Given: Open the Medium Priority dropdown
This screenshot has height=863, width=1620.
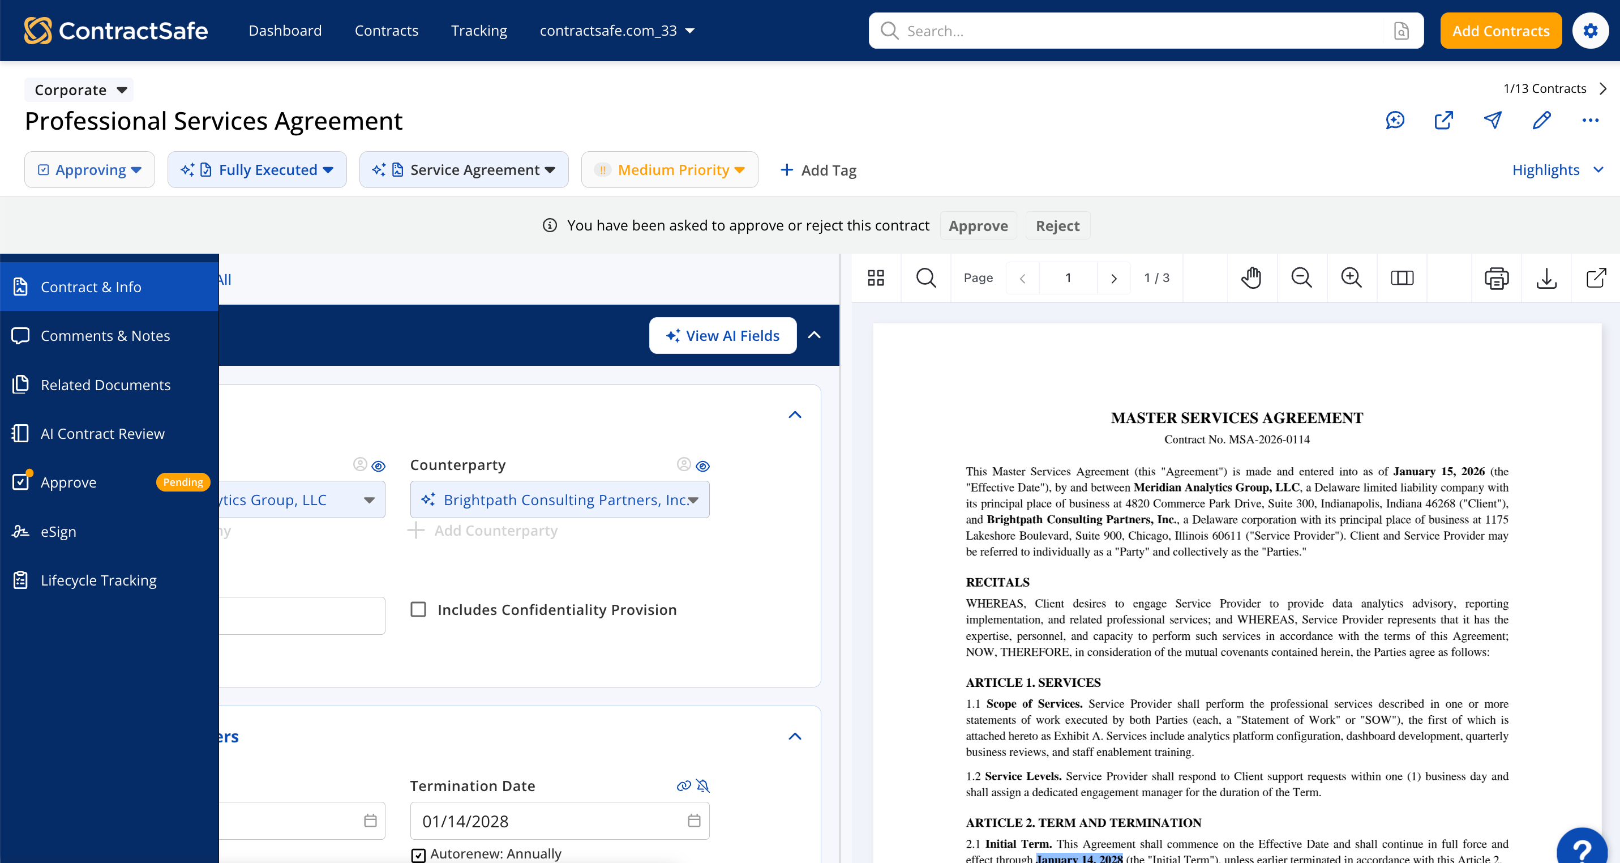Looking at the screenshot, I should click(669, 169).
